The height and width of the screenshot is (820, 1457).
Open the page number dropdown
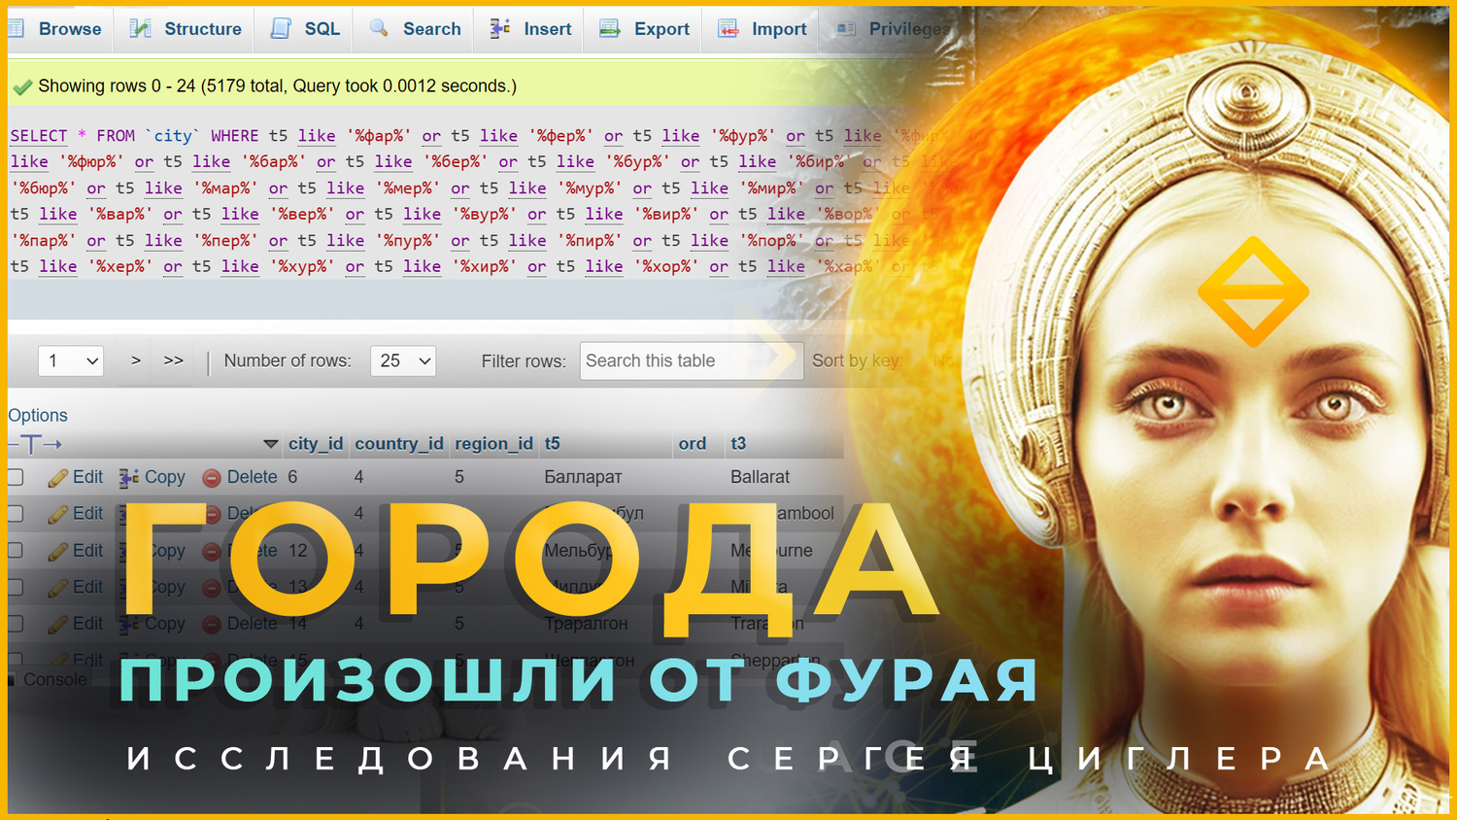click(71, 360)
